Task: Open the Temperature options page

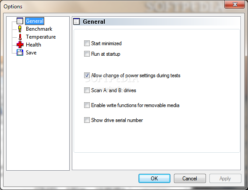Action: click(x=41, y=37)
